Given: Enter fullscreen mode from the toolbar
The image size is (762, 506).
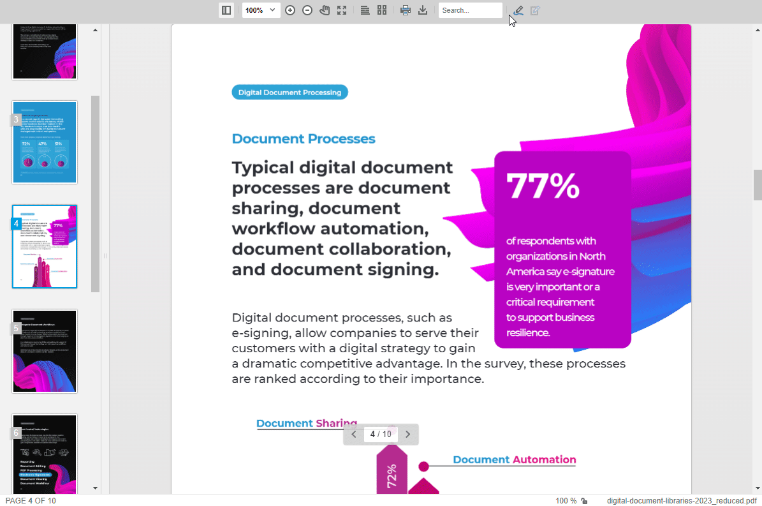Looking at the screenshot, I should coord(342,10).
